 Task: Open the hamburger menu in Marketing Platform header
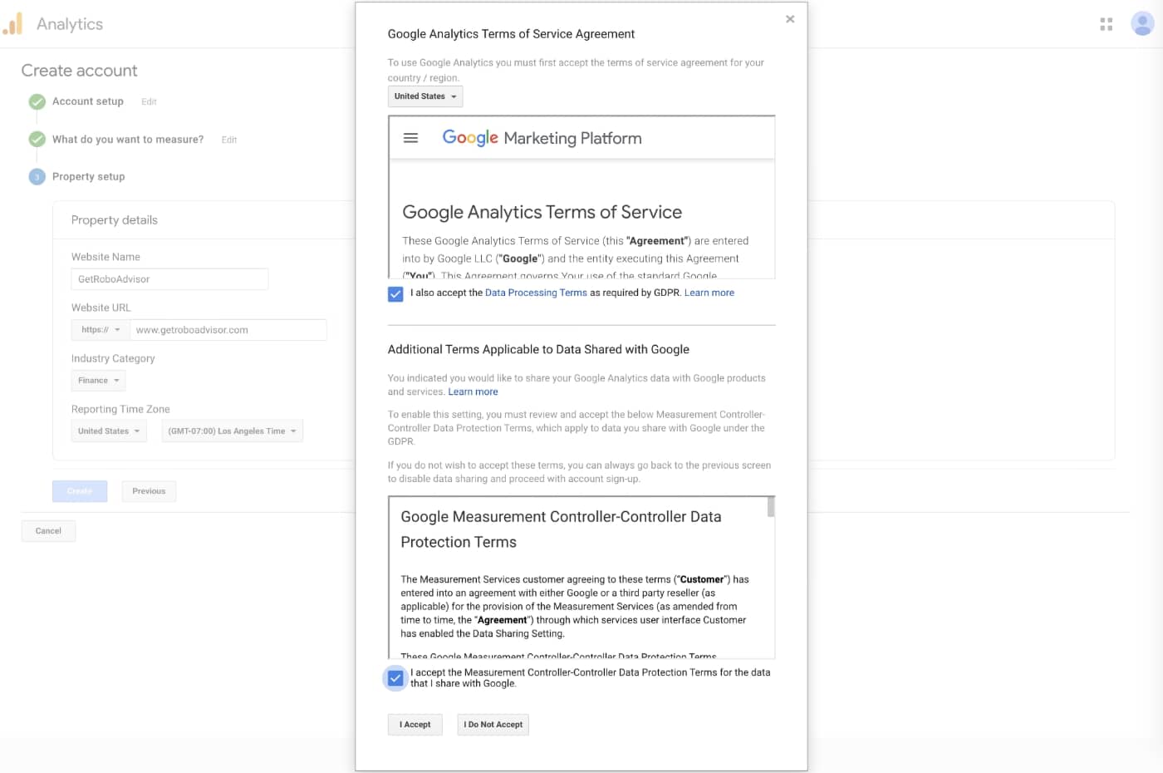pos(410,138)
